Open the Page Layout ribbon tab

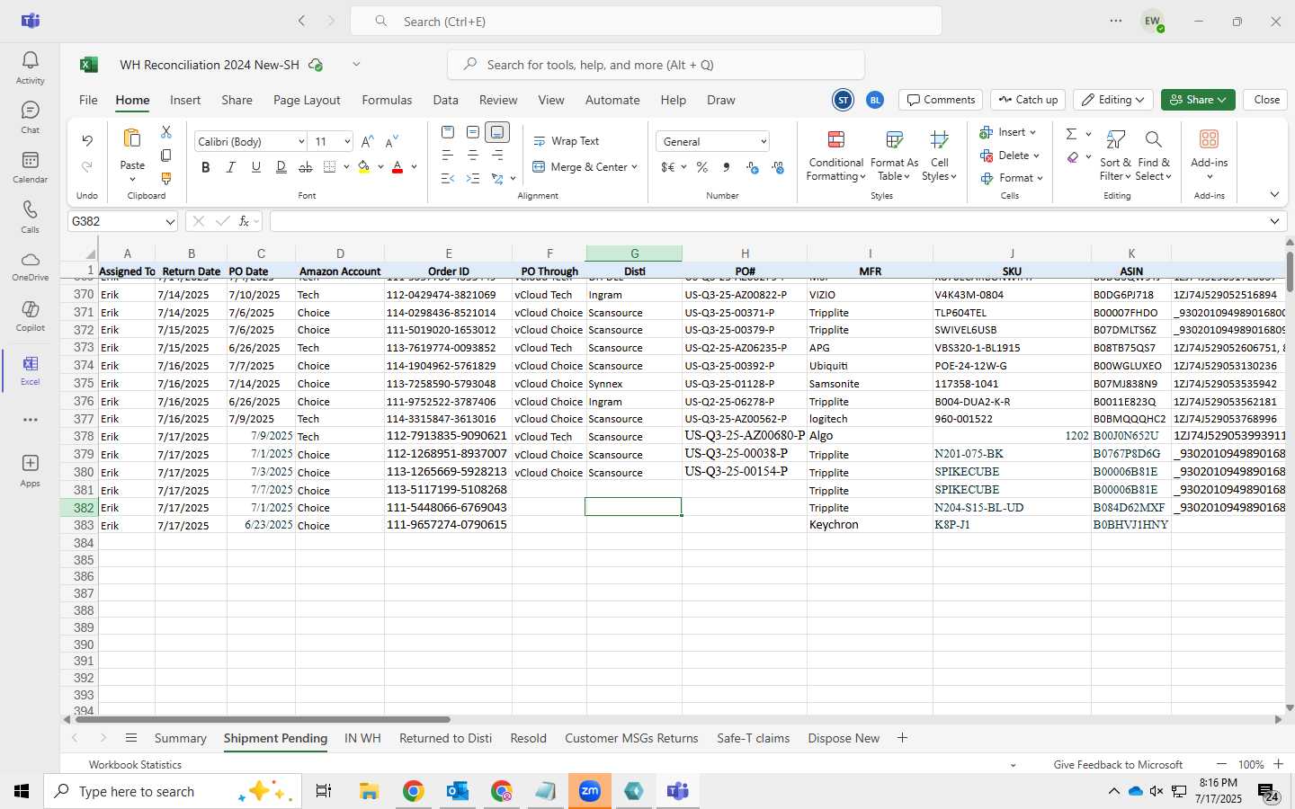[x=307, y=100]
